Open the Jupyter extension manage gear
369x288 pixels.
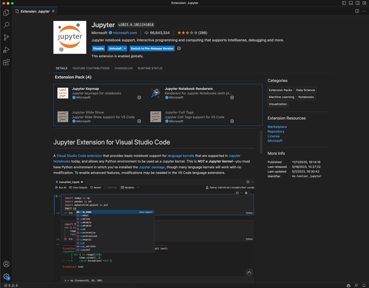coord(179,48)
